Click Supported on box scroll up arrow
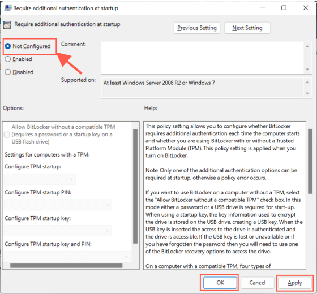The width and height of the screenshot is (317, 294). coord(307,83)
